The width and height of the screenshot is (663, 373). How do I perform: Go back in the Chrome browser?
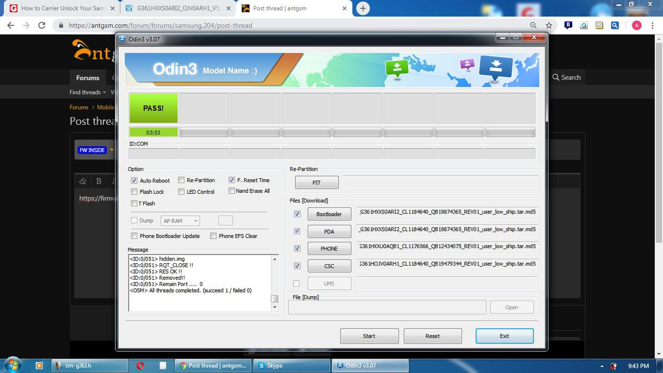pos(10,25)
